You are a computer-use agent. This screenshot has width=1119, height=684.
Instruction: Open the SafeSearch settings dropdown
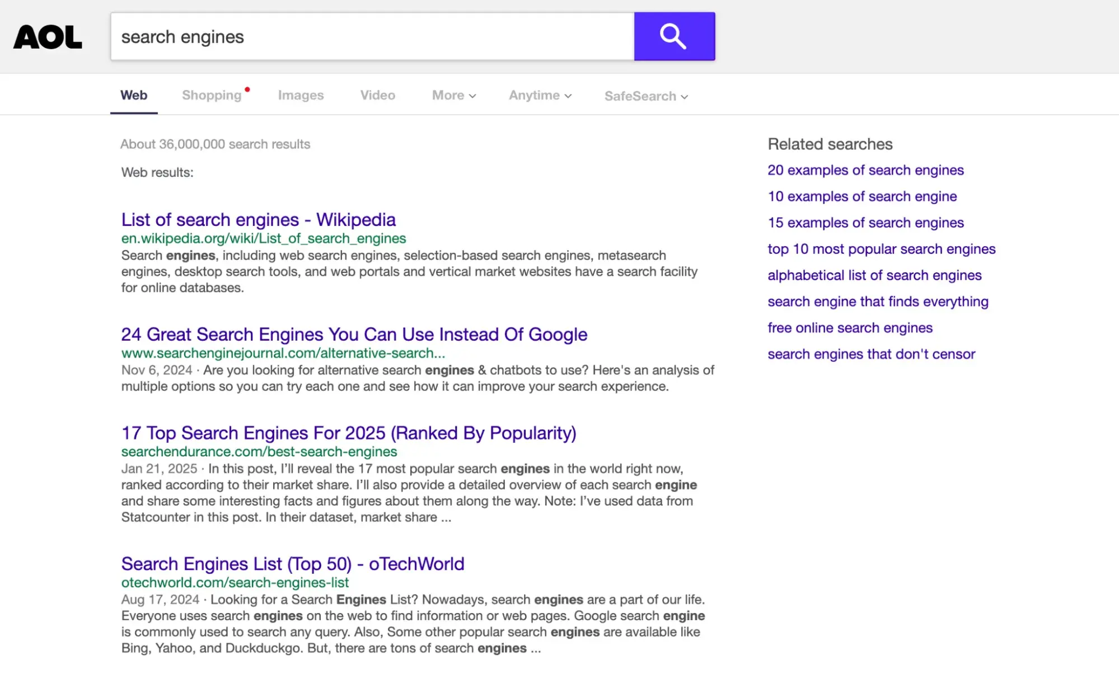[x=646, y=96]
